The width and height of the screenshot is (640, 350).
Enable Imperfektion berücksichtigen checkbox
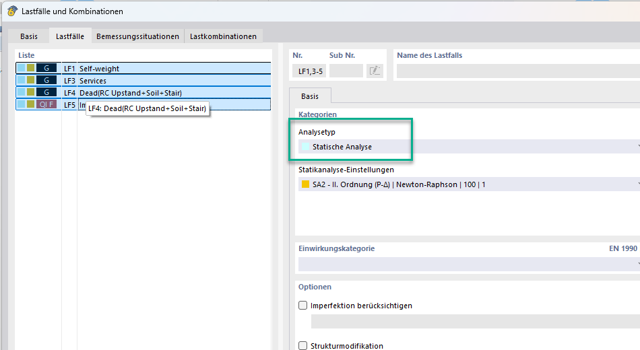pos(303,305)
